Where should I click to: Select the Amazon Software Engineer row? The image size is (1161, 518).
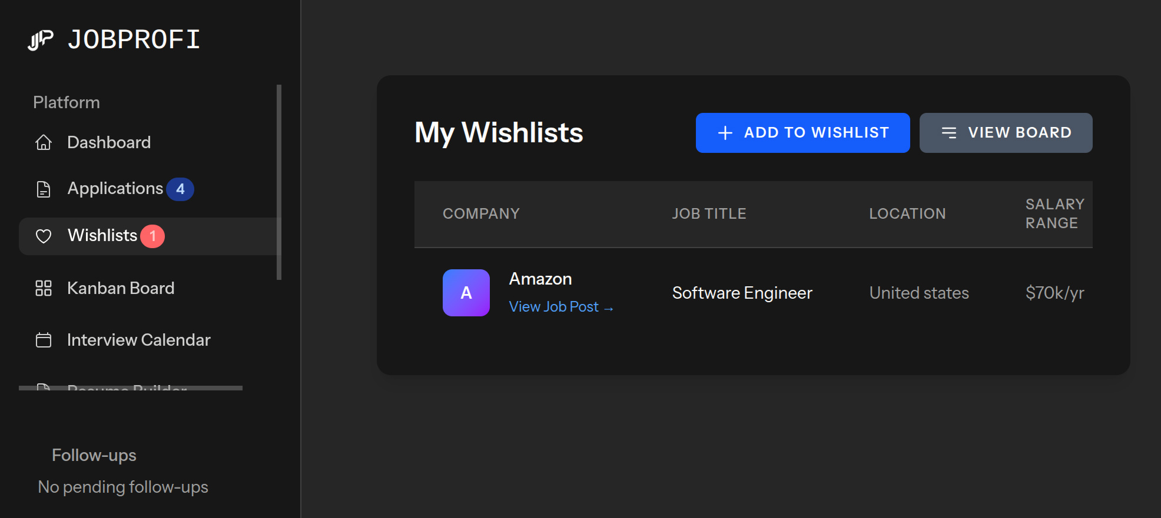point(754,292)
